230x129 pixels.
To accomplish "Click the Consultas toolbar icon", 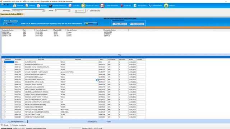I will (70, 6).
